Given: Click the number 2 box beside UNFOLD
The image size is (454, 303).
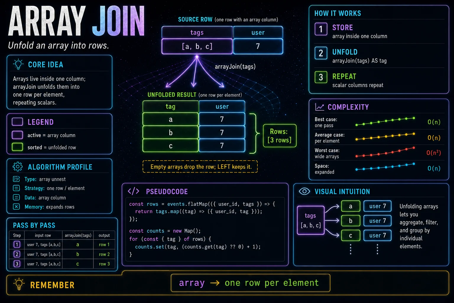Looking at the screenshot, I should 321,53.
